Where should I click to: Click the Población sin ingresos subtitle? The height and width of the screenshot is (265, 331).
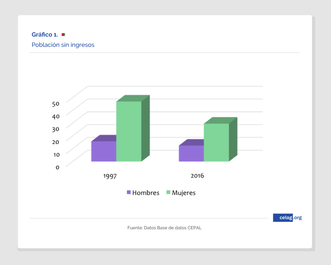63,45
